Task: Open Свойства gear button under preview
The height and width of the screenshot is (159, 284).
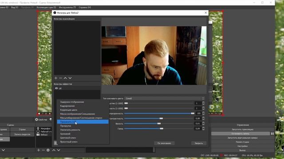Action: [41, 120]
